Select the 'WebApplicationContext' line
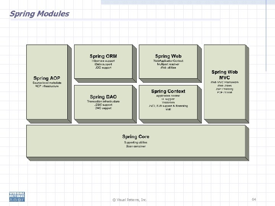This screenshot has height=206, width=275. [x=168, y=61]
